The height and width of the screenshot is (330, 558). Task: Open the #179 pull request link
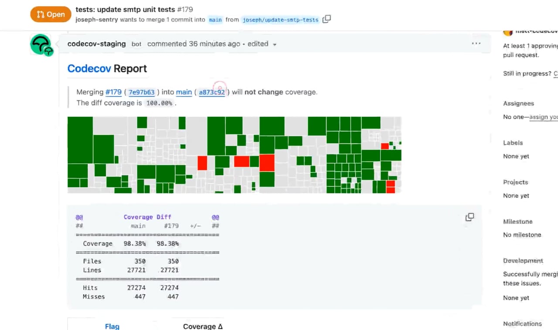tap(113, 92)
